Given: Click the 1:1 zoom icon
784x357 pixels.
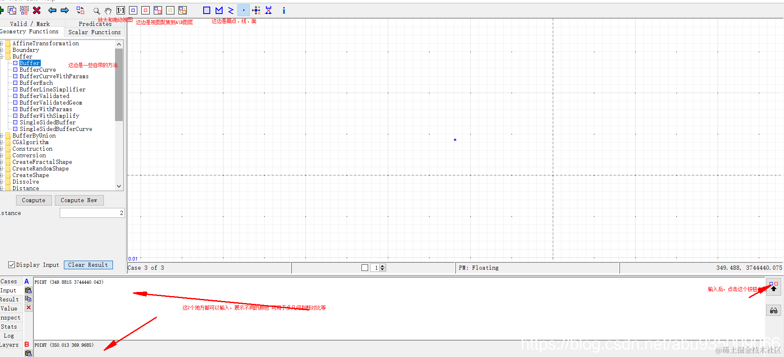Looking at the screenshot, I should click(121, 10).
